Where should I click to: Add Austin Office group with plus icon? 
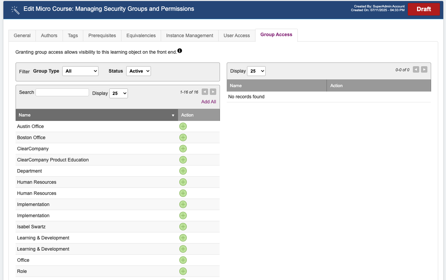183,126
